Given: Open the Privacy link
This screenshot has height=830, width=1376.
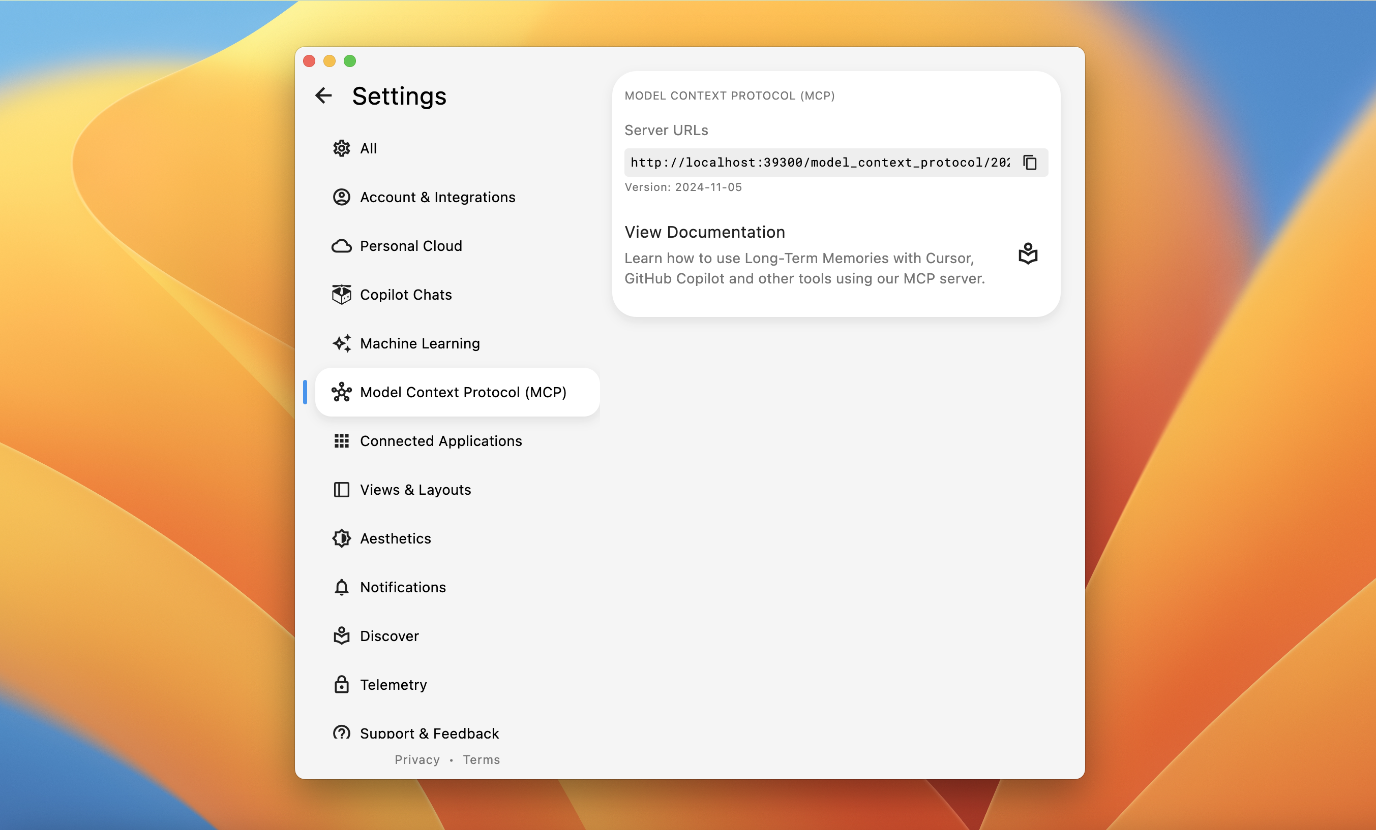Looking at the screenshot, I should click(x=417, y=760).
